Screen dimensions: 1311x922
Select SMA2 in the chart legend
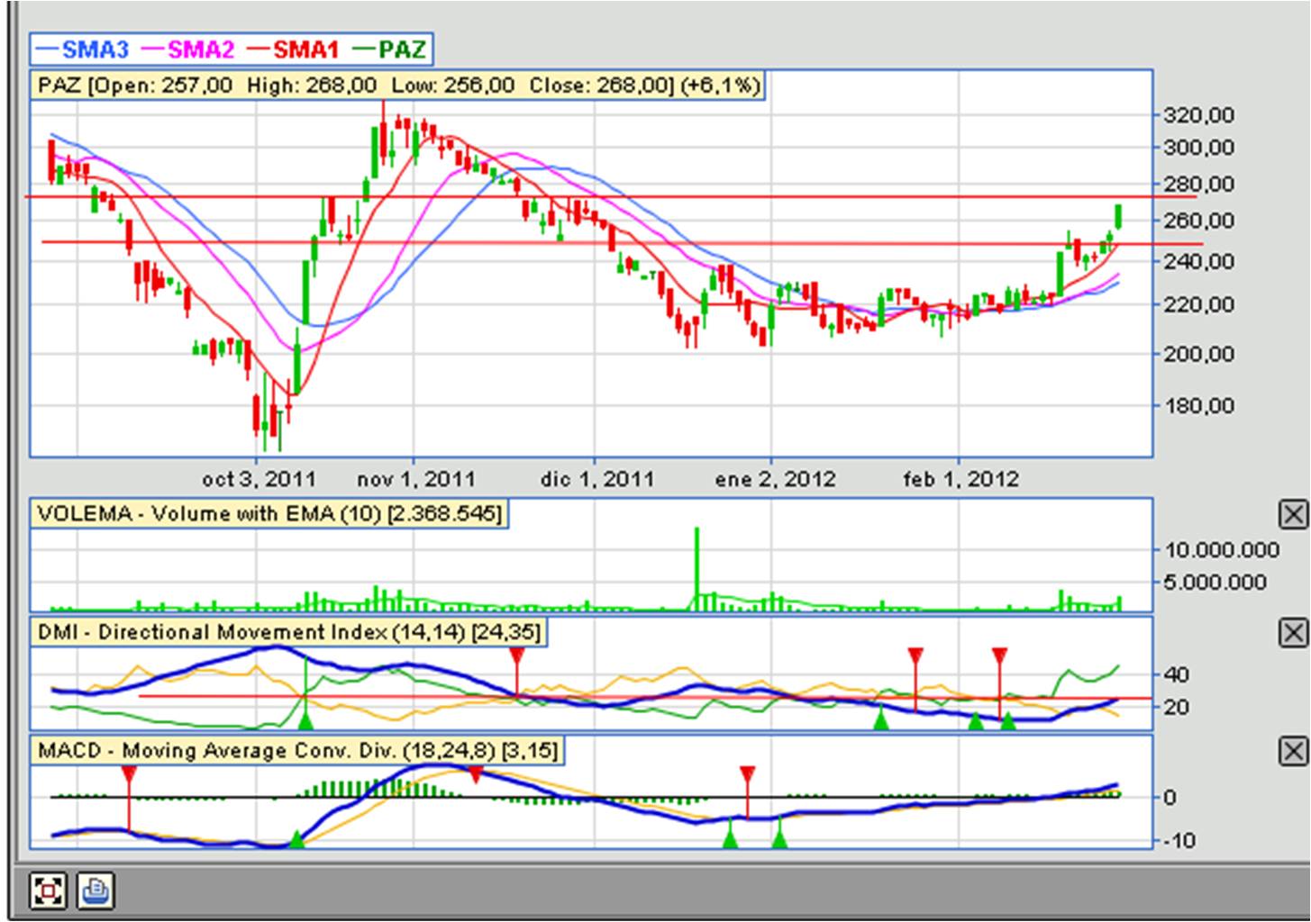(189, 50)
